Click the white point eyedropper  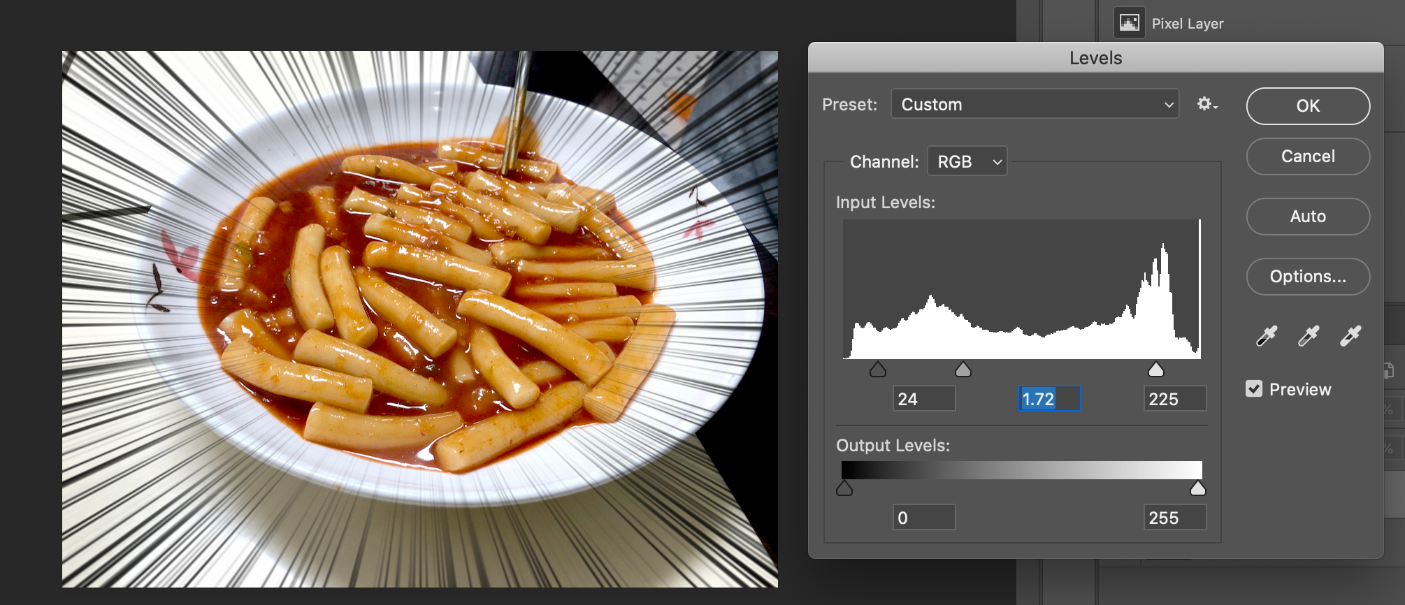[x=1350, y=336]
